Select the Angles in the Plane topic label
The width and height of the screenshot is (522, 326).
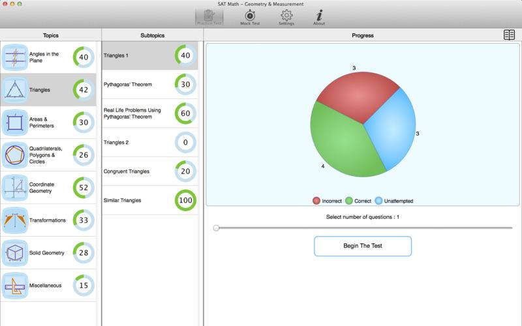coord(44,57)
